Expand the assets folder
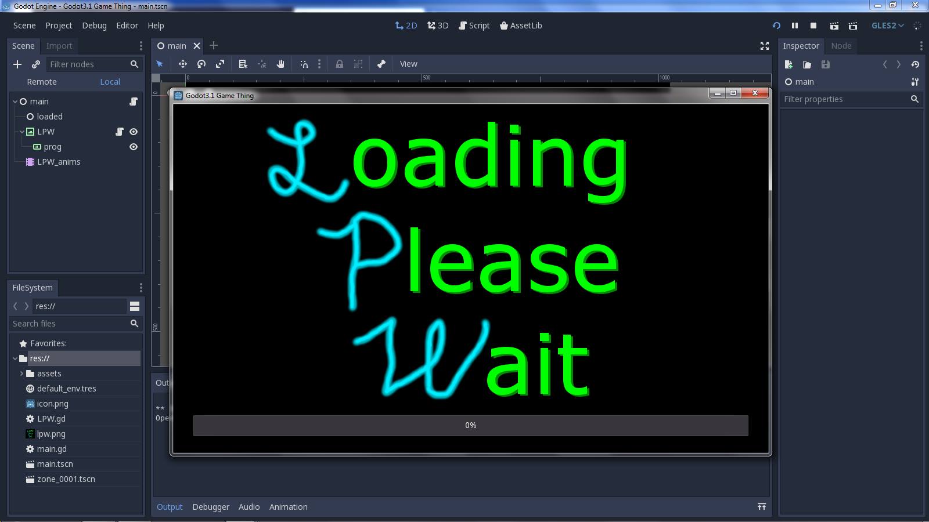Viewport: 929px width, 522px height. [22, 374]
